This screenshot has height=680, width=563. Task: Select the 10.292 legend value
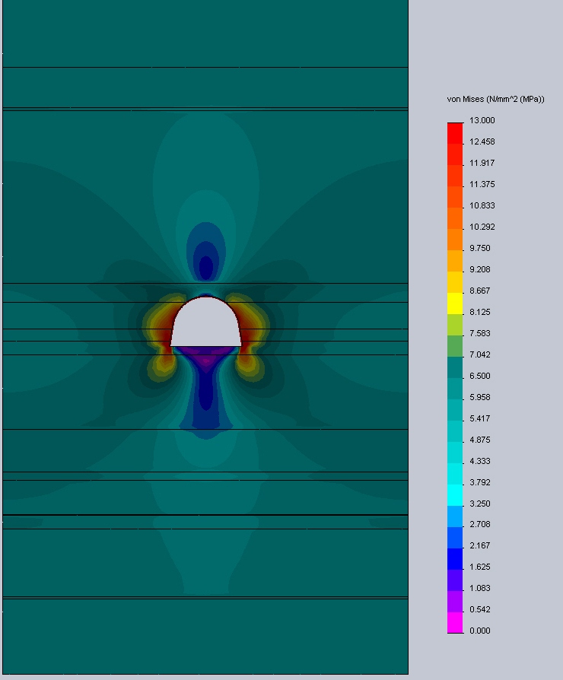pos(482,227)
